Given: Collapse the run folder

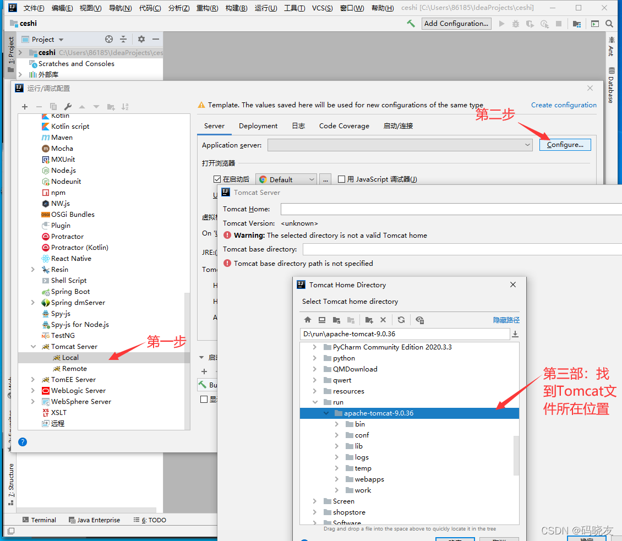Looking at the screenshot, I should (315, 402).
